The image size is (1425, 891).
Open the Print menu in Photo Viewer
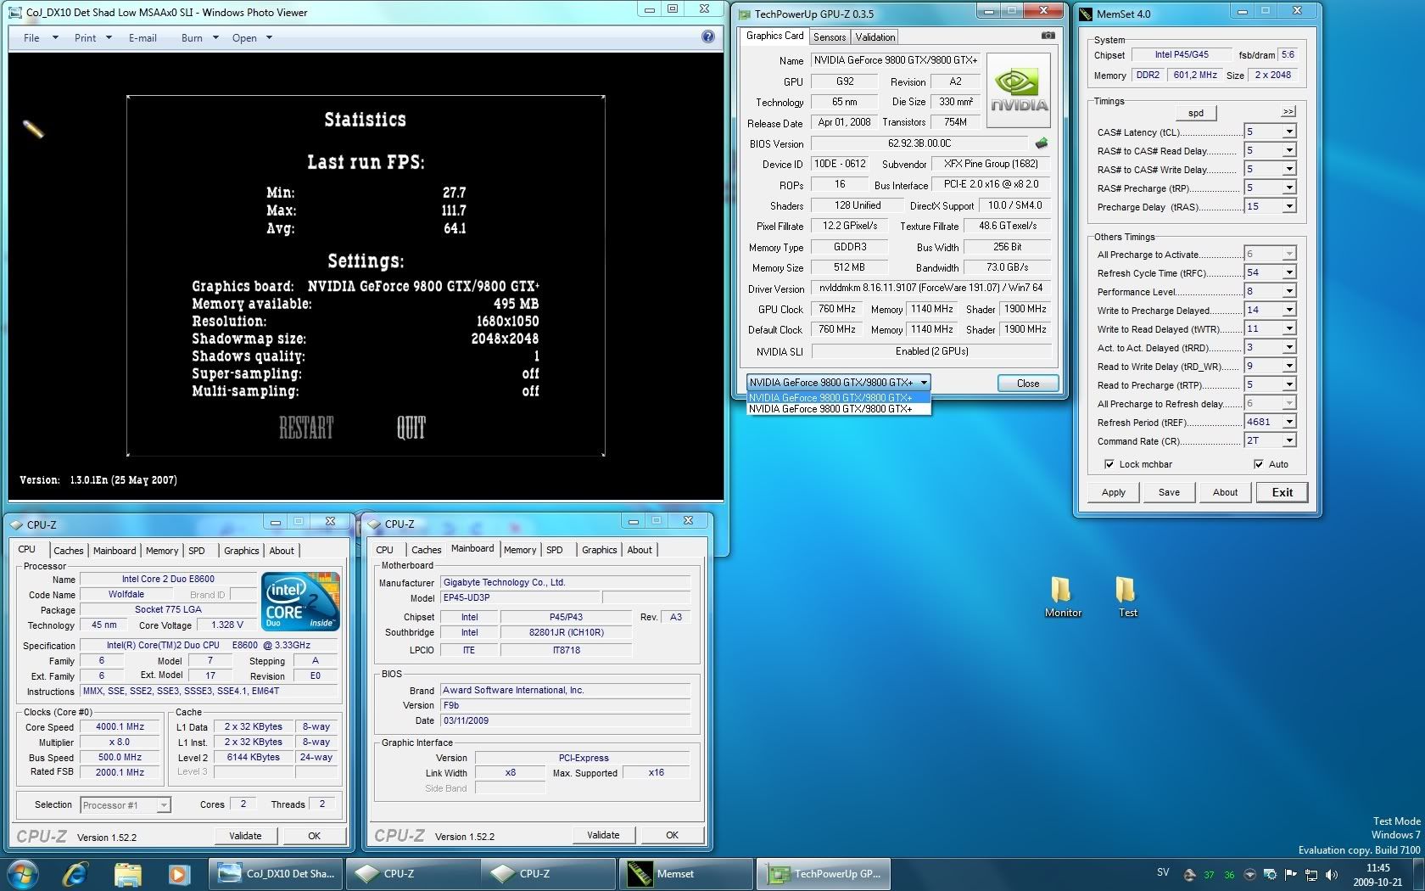click(x=92, y=37)
